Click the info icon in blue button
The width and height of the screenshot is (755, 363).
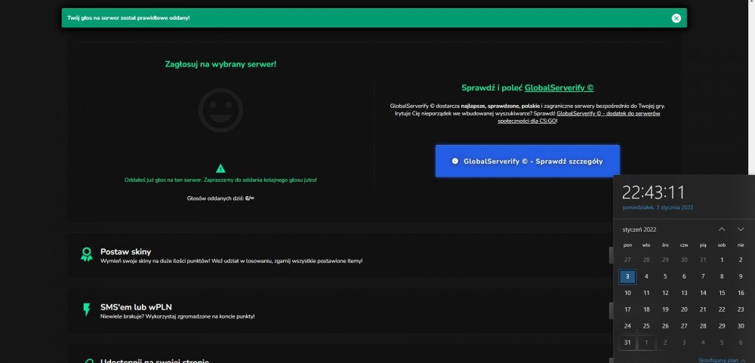pos(455,162)
